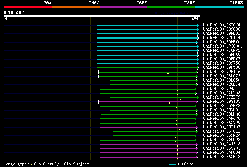Viewport: 247px width, 167px height.
Task: Open hit UniRef100_Q39886
Action: tap(222, 29)
